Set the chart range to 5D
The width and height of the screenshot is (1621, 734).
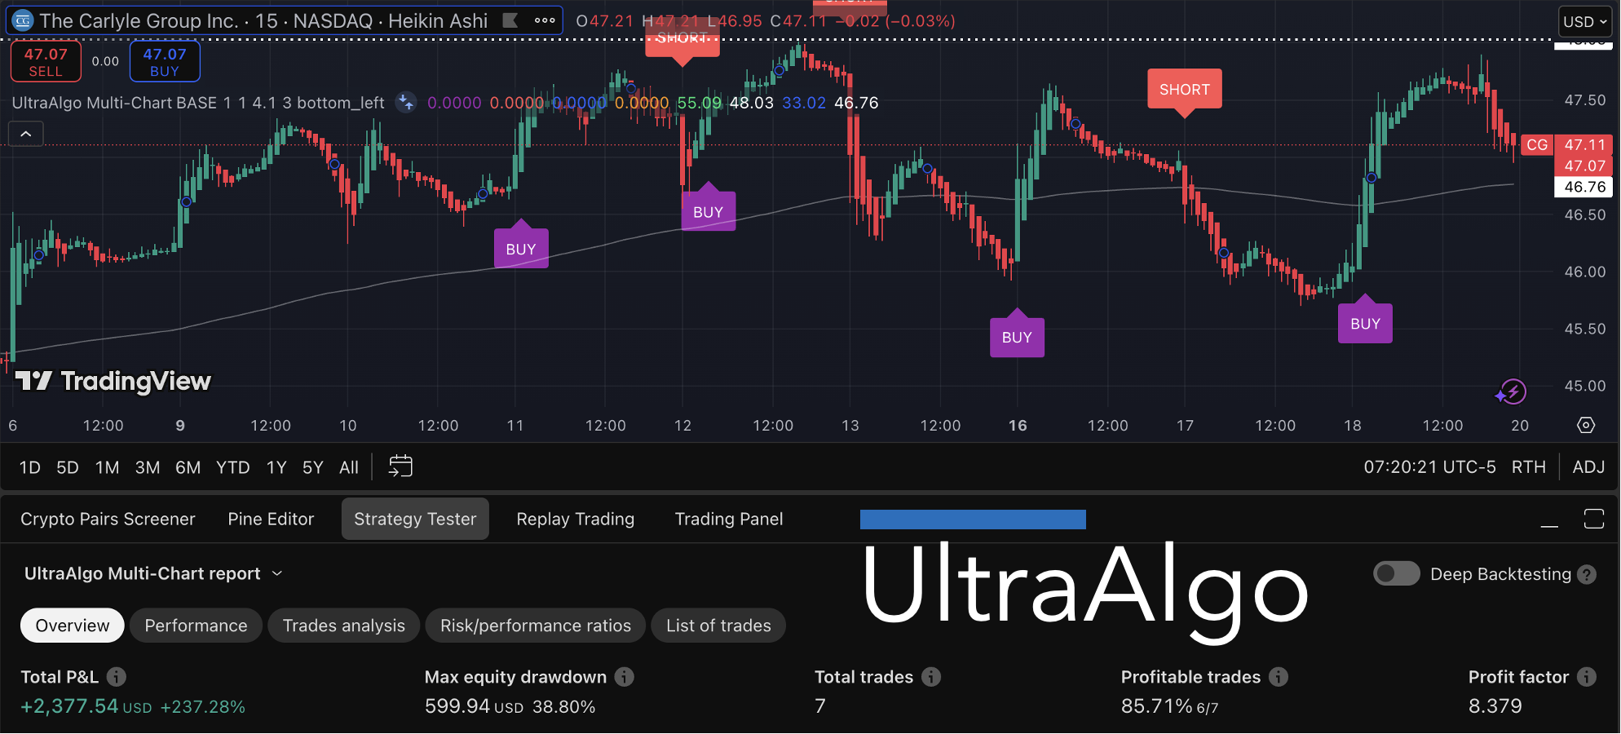click(x=68, y=467)
